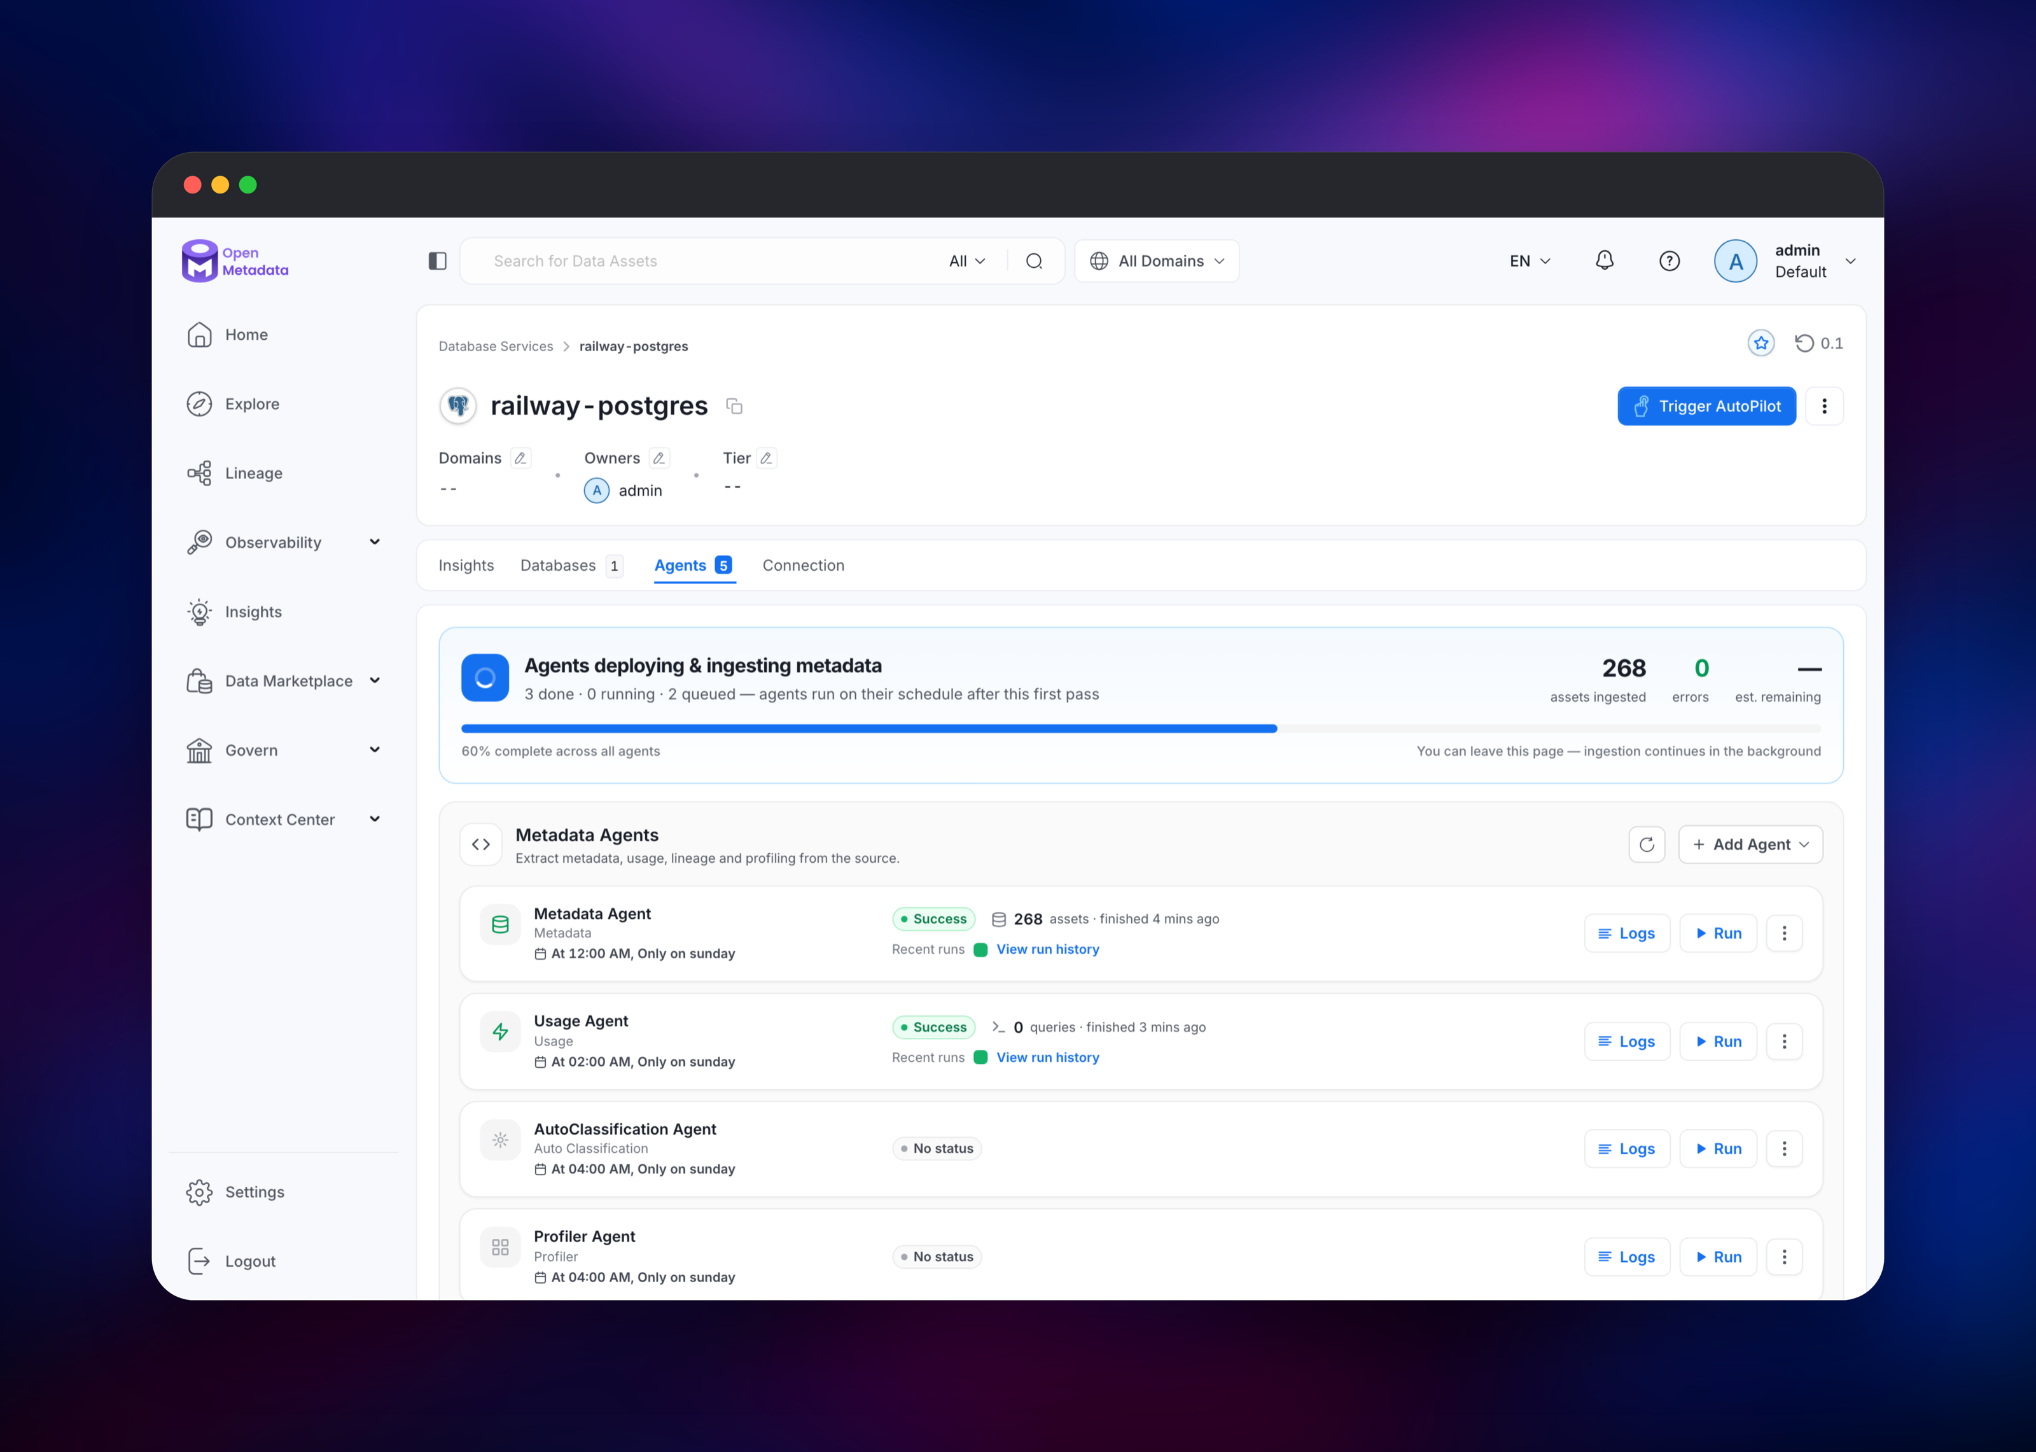Image resolution: width=2036 pixels, height=1452 pixels.
Task: Open service options three-dot menu
Action: coord(1824,406)
